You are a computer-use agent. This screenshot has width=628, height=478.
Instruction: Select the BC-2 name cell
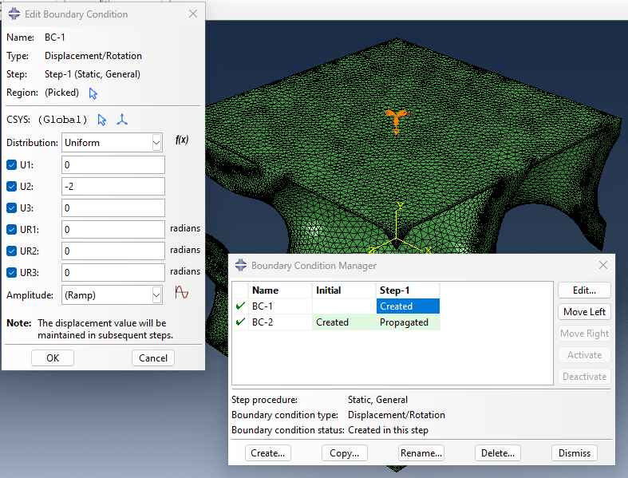pyautogui.click(x=280, y=322)
